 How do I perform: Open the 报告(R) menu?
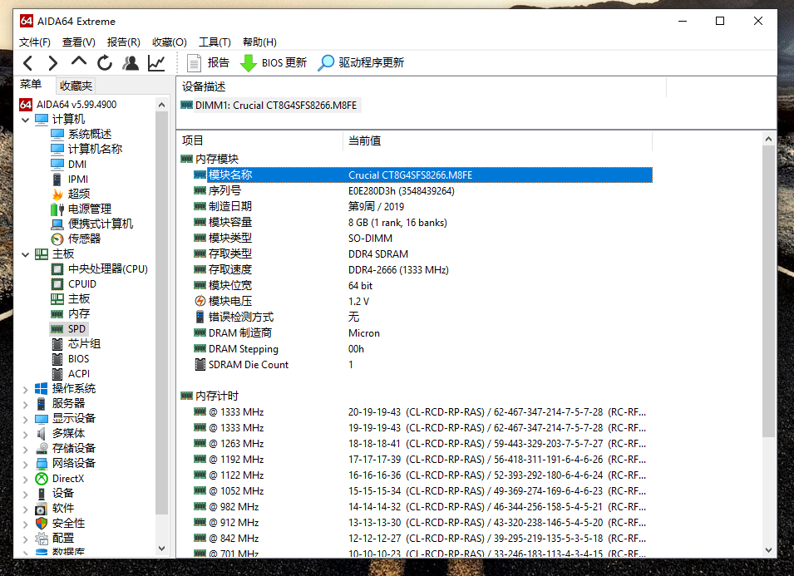(124, 42)
